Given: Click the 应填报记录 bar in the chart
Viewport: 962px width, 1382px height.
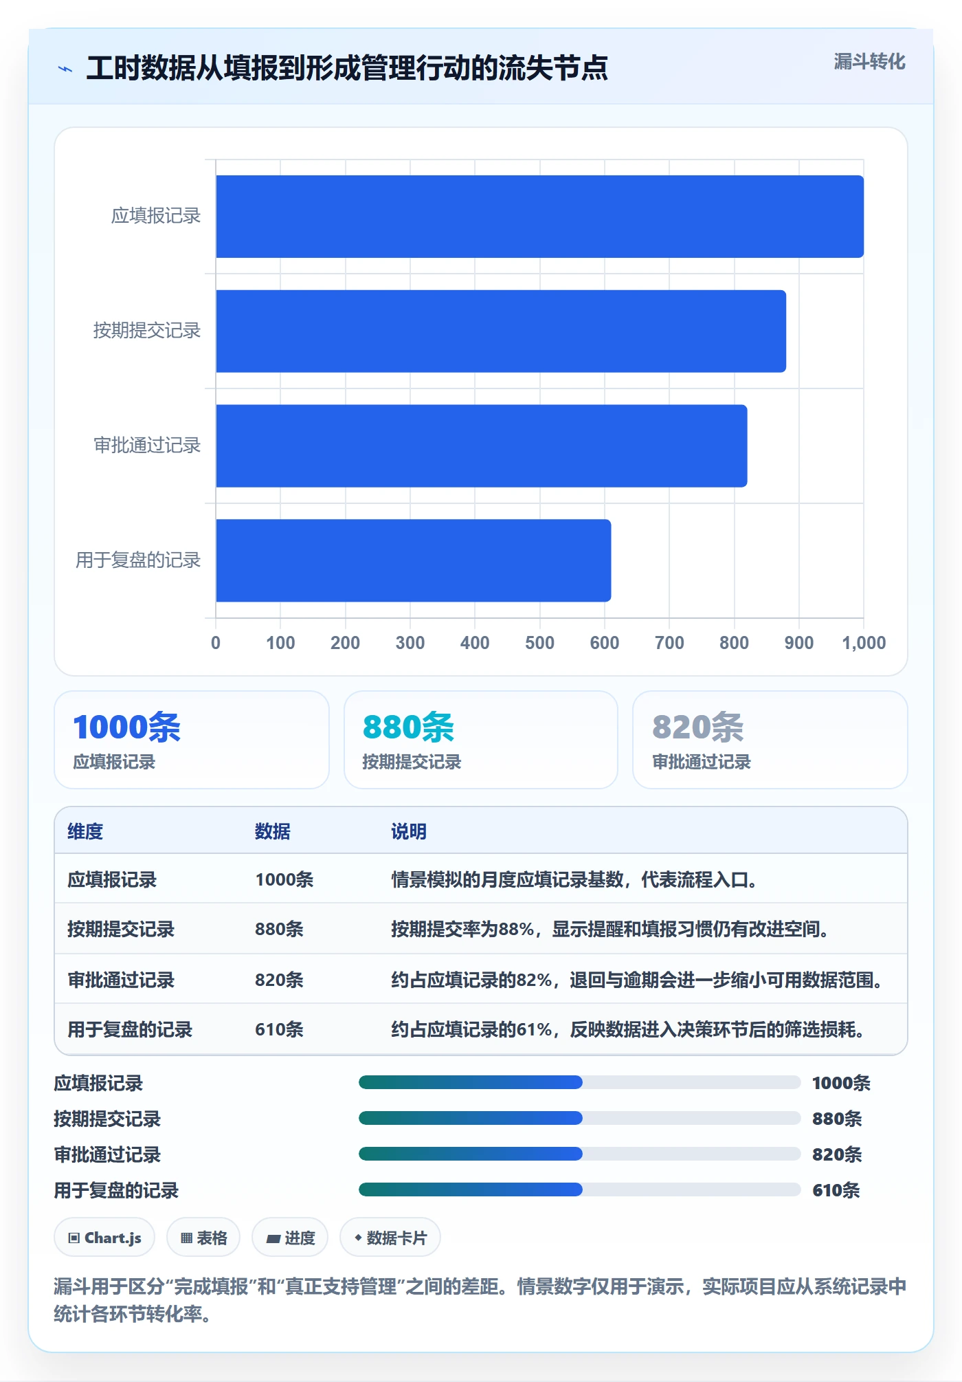Looking at the screenshot, I should tap(539, 217).
